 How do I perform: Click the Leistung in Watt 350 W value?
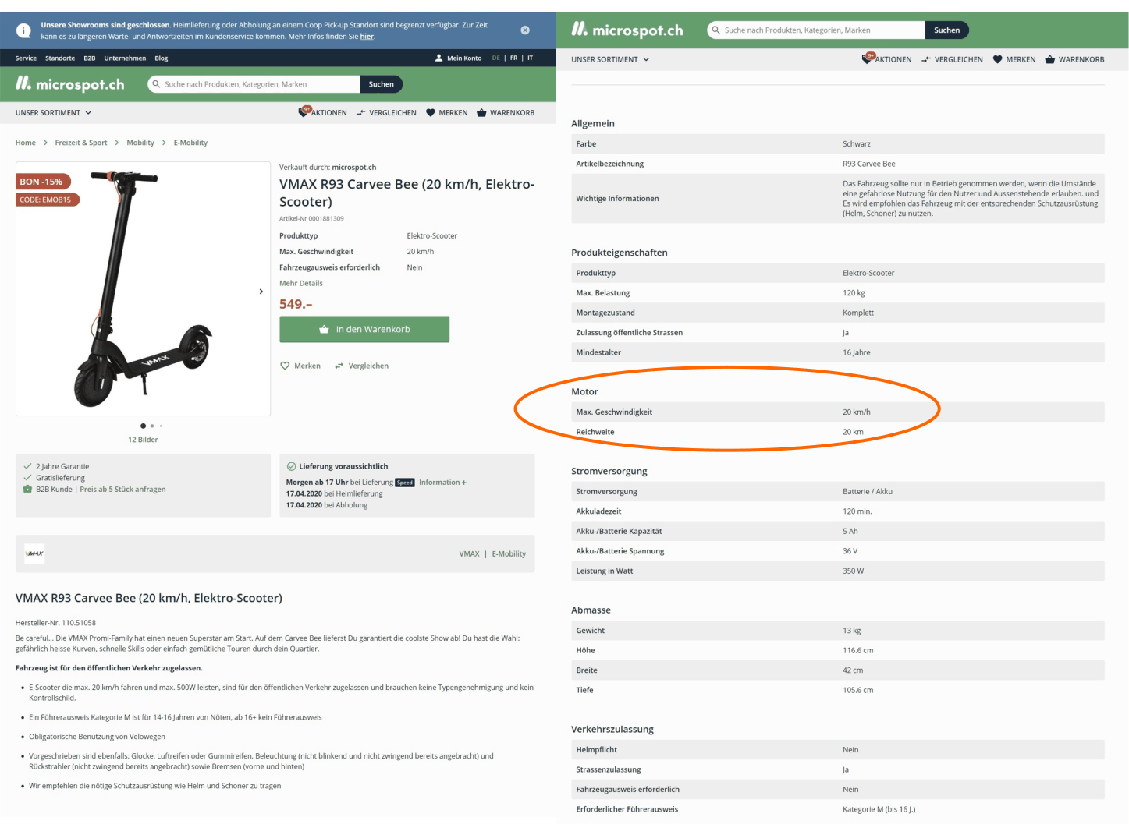[x=853, y=571]
